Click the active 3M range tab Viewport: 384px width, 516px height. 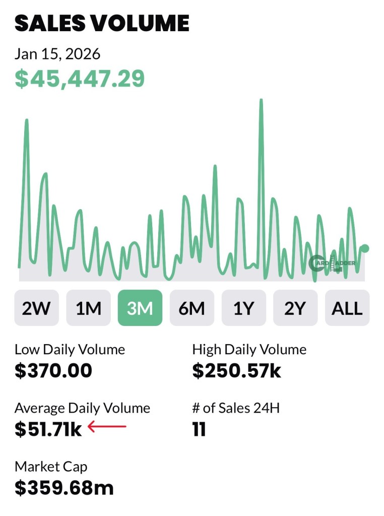point(140,308)
